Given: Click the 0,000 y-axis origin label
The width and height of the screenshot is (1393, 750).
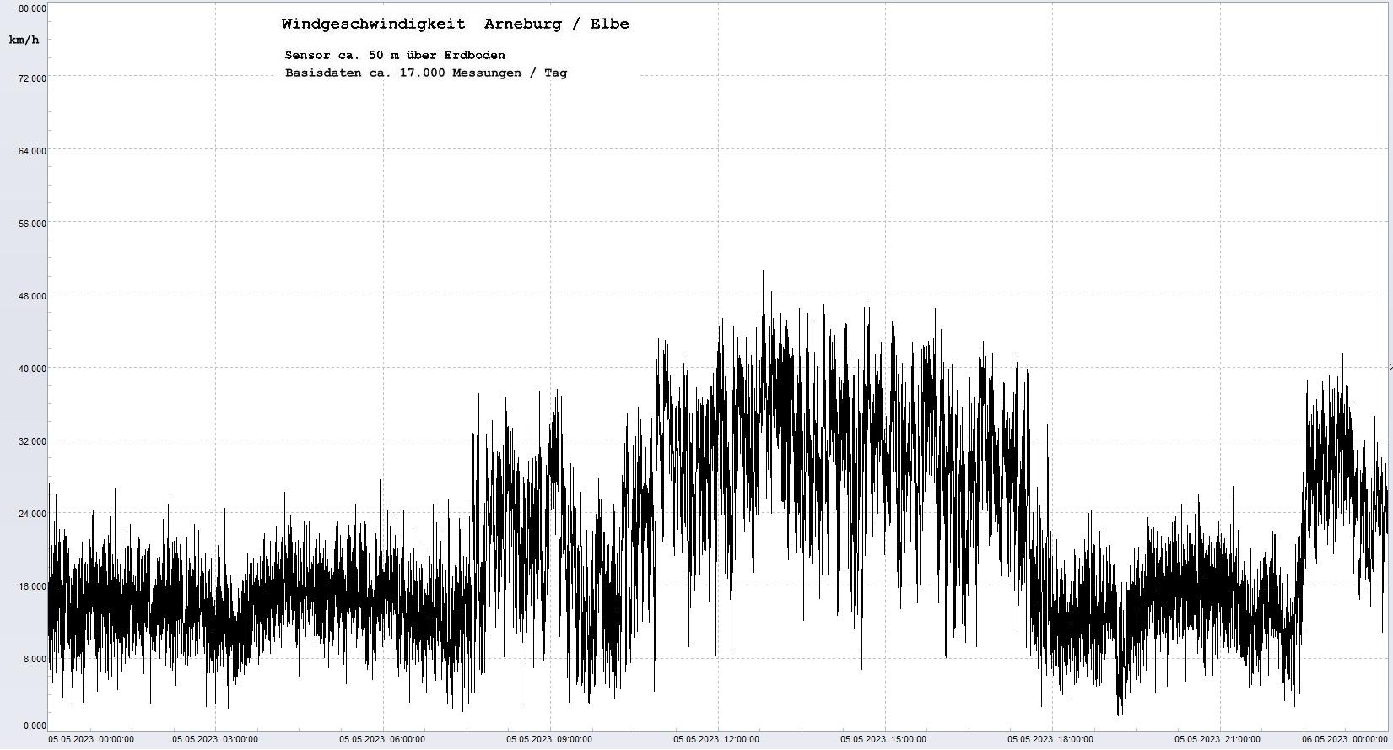Looking at the screenshot, I should click(35, 726).
